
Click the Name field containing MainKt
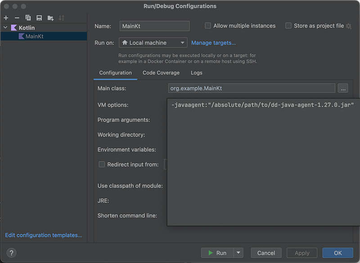[x=154, y=26]
